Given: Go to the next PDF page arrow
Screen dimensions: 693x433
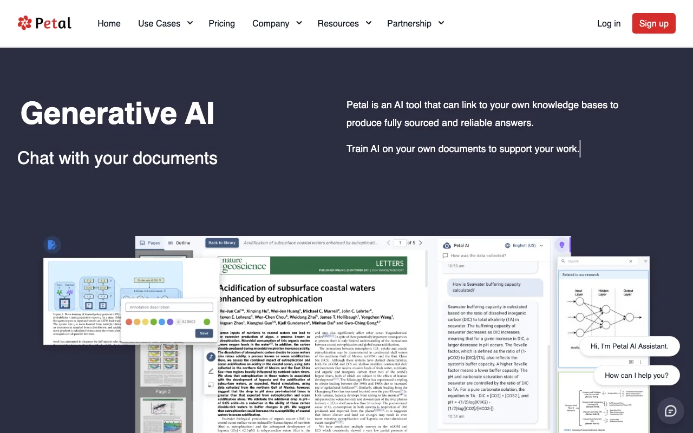Looking at the screenshot, I should [x=421, y=243].
